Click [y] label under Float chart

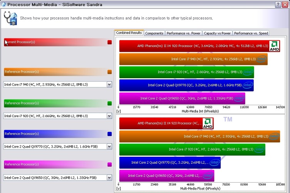pos(118,188)
